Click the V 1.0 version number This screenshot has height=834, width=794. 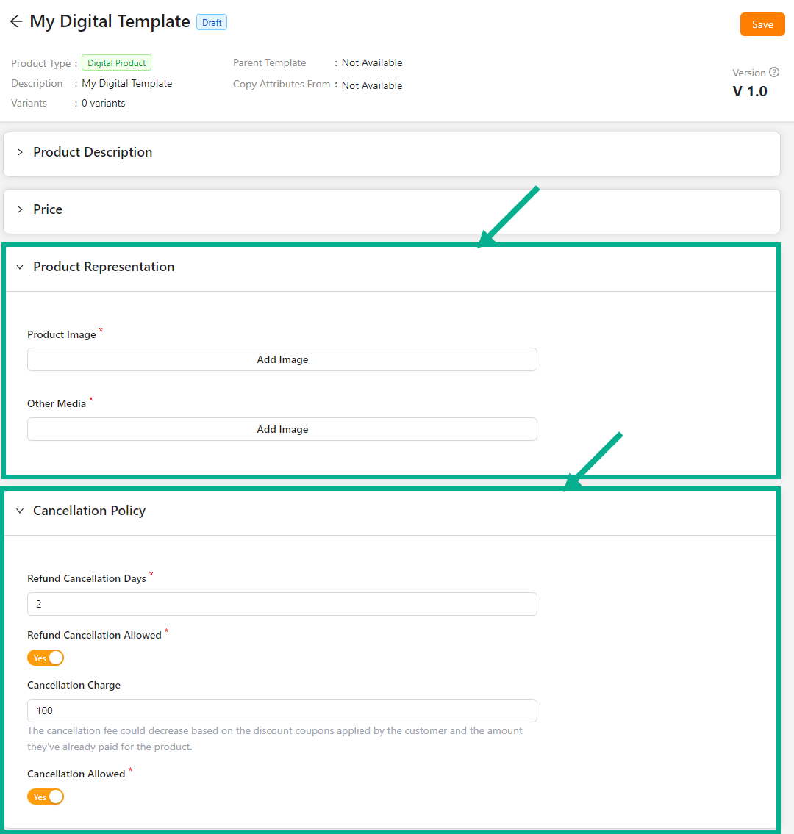[x=750, y=92]
